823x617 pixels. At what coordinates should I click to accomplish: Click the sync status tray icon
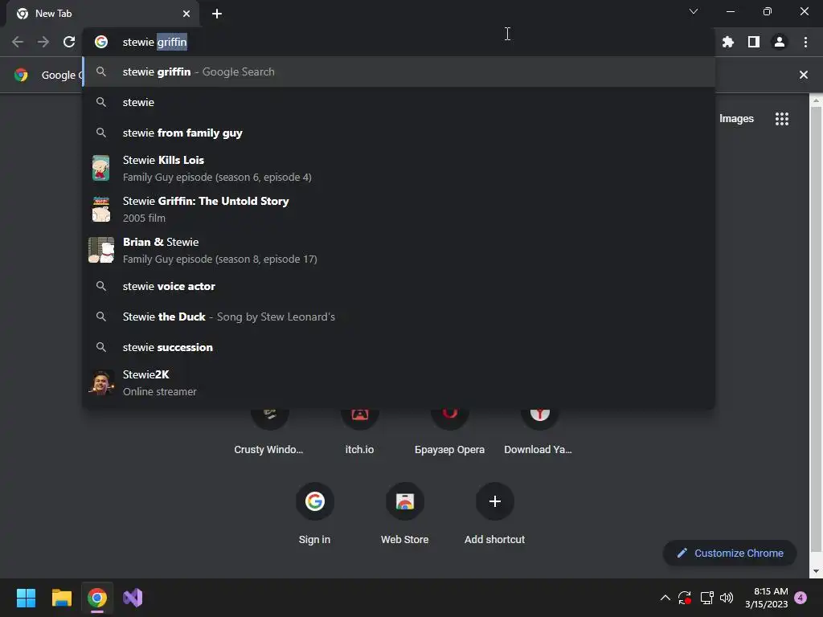tap(685, 598)
